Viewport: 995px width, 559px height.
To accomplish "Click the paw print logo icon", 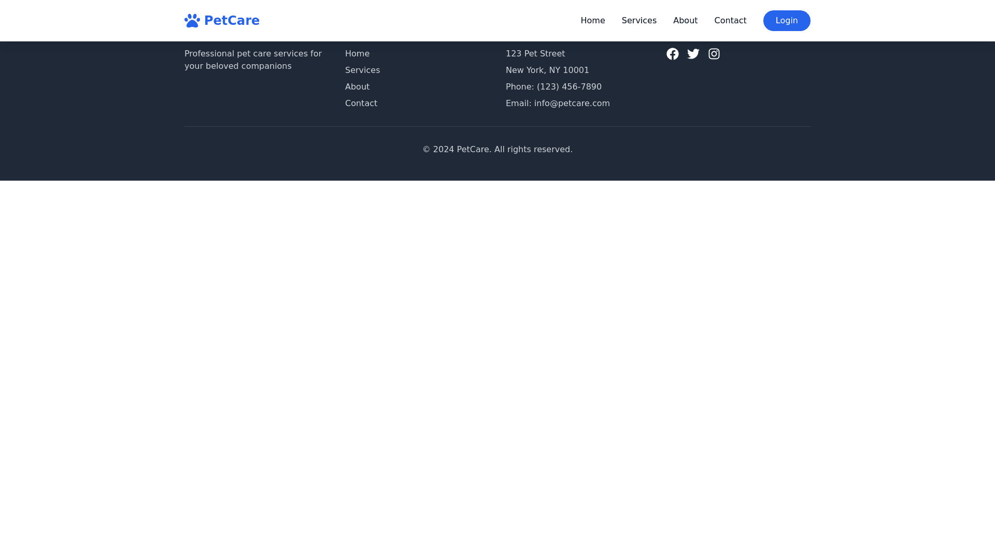I will [x=192, y=21].
